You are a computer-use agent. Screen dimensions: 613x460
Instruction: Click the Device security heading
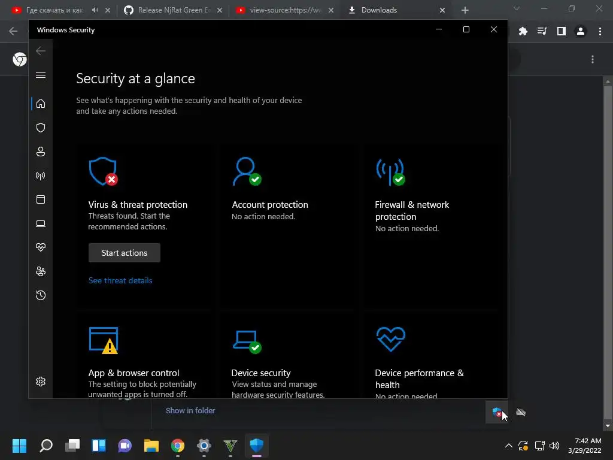261,373
